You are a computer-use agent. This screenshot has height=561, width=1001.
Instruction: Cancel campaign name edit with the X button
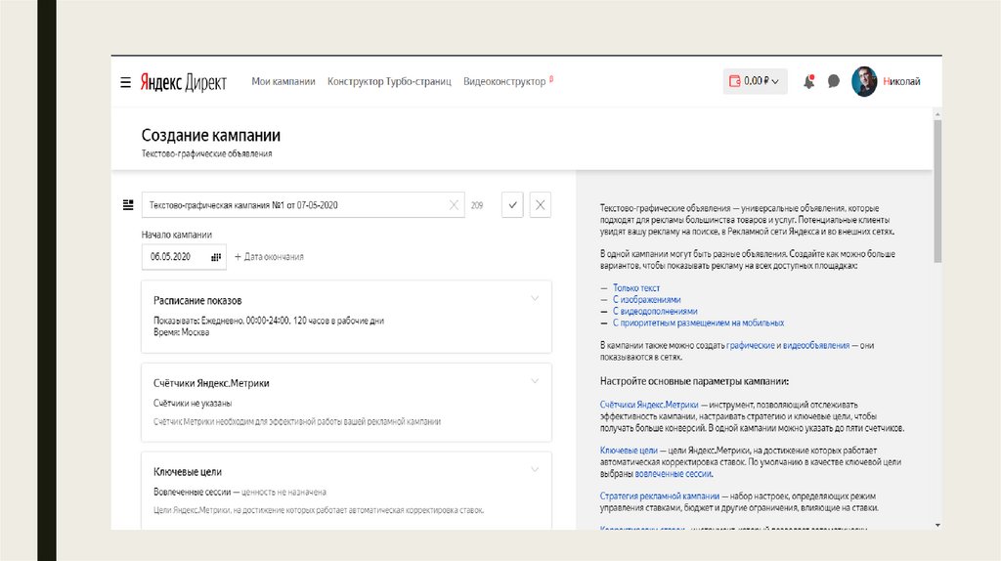click(x=540, y=205)
